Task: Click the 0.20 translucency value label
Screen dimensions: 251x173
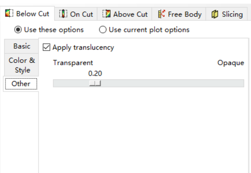Action: click(95, 73)
